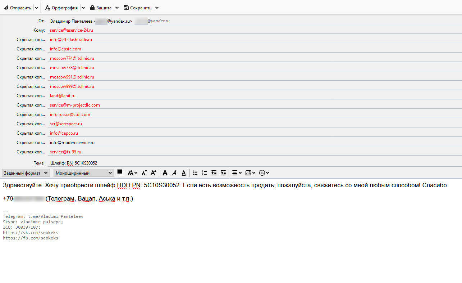The height and width of the screenshot is (283, 462).
Task: Expand the text alignment dropdown
Action: [x=237, y=173]
